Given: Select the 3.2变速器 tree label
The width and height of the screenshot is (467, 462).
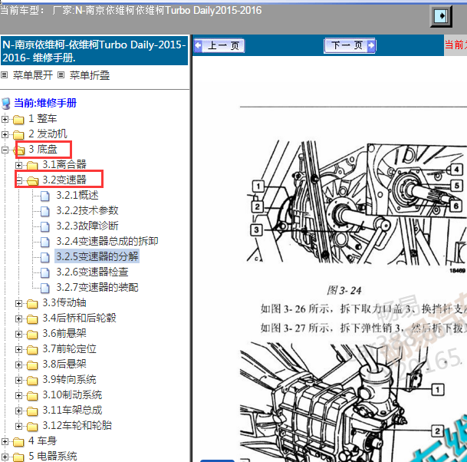Looking at the screenshot, I should [64, 180].
